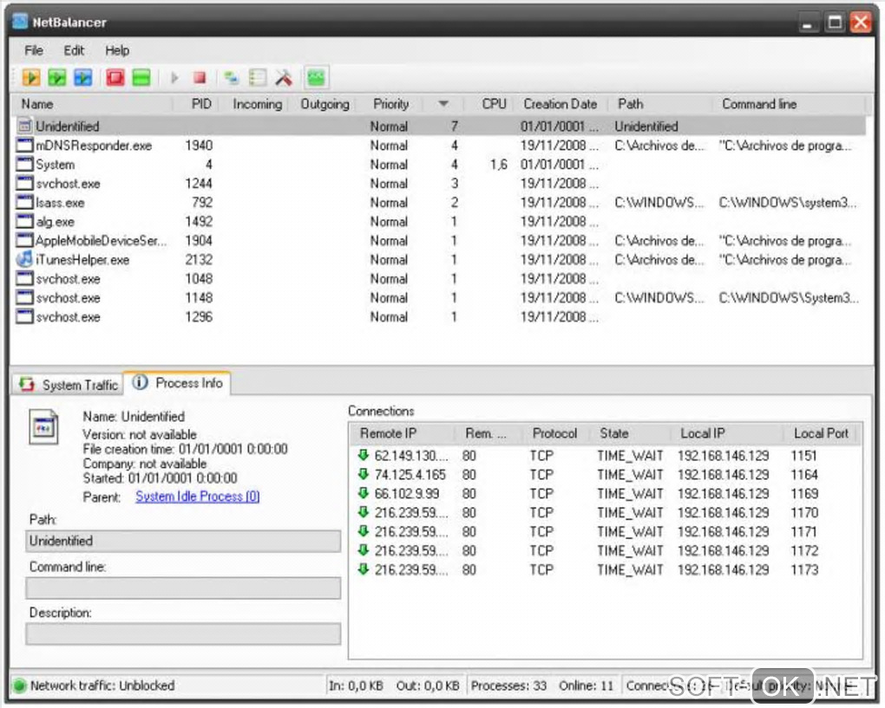The height and width of the screenshot is (708, 885).
Task: Select the AppleMobileDeviceSer... process row
Action: pyautogui.click(x=440, y=241)
